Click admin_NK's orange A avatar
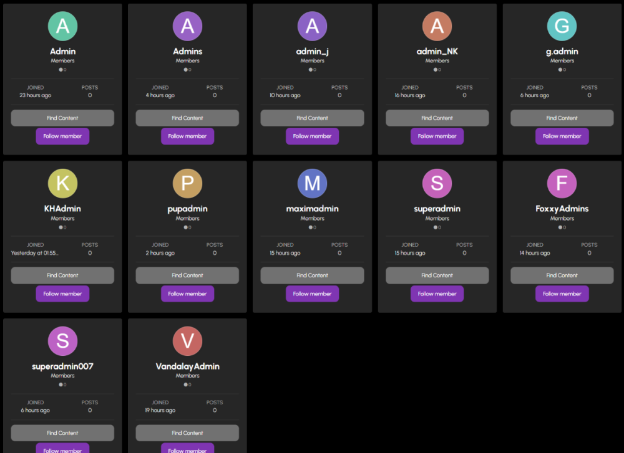Image resolution: width=624 pixels, height=453 pixels. click(x=437, y=26)
